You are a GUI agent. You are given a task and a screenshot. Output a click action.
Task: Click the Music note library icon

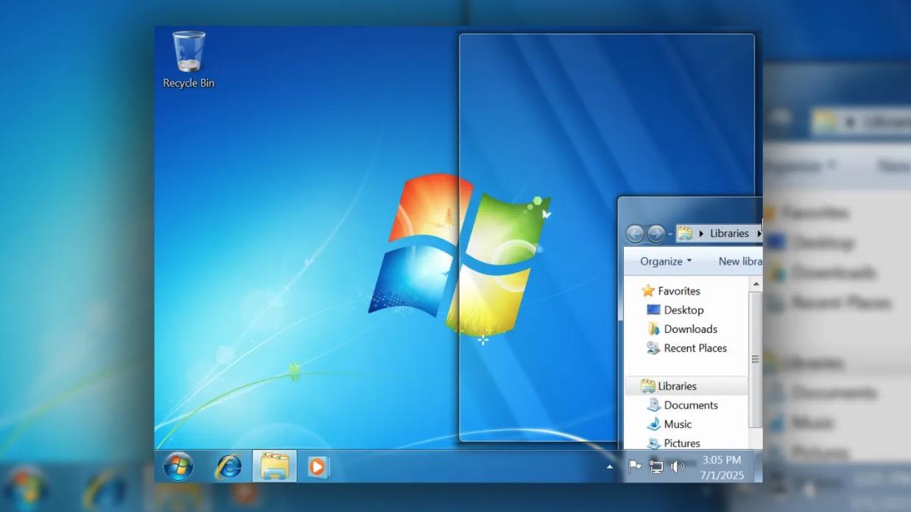(x=653, y=424)
